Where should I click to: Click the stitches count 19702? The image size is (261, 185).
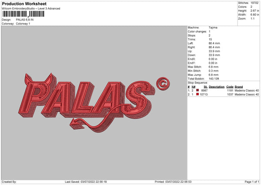click(x=255, y=3)
